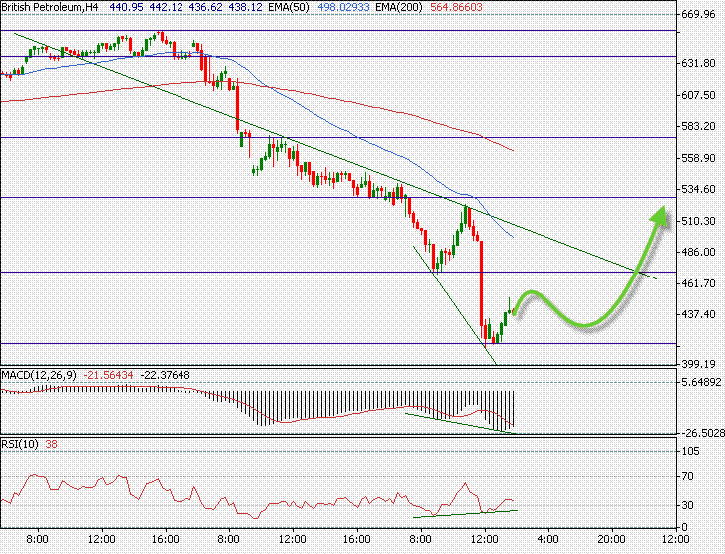The height and width of the screenshot is (554, 725).
Task: Click the 607.50 price axis label
Action: pyautogui.click(x=698, y=95)
